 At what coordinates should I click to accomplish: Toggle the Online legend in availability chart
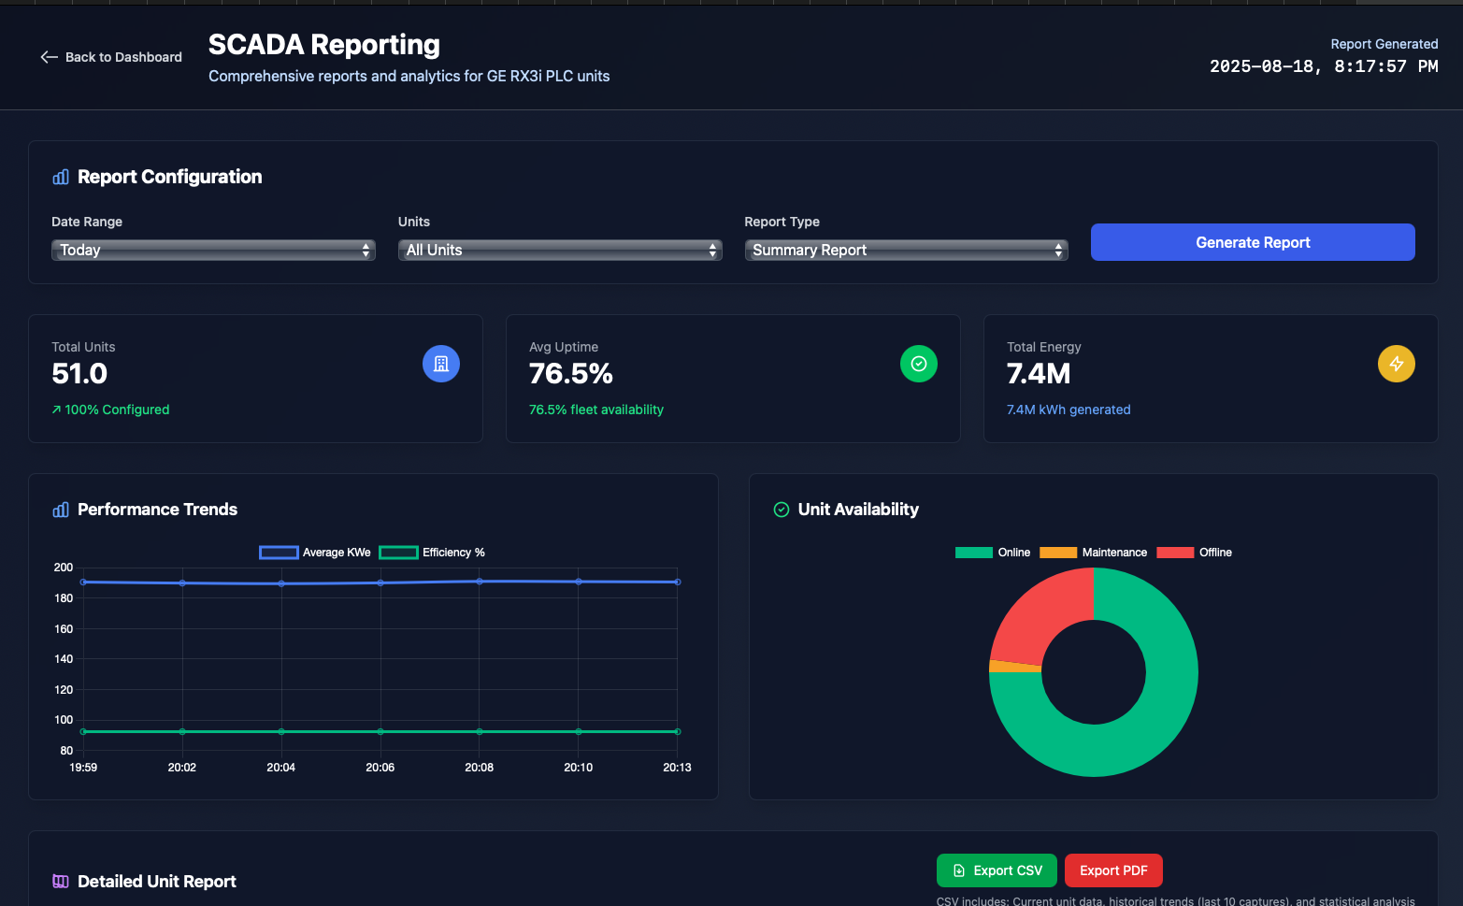(993, 553)
